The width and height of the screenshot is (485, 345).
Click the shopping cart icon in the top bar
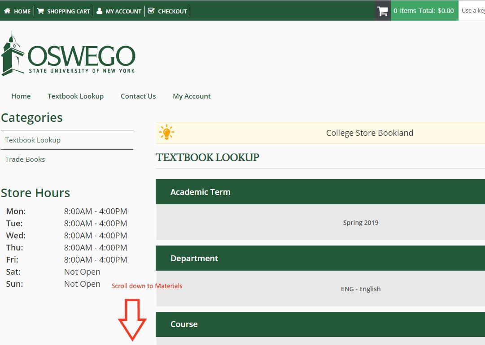(x=41, y=11)
